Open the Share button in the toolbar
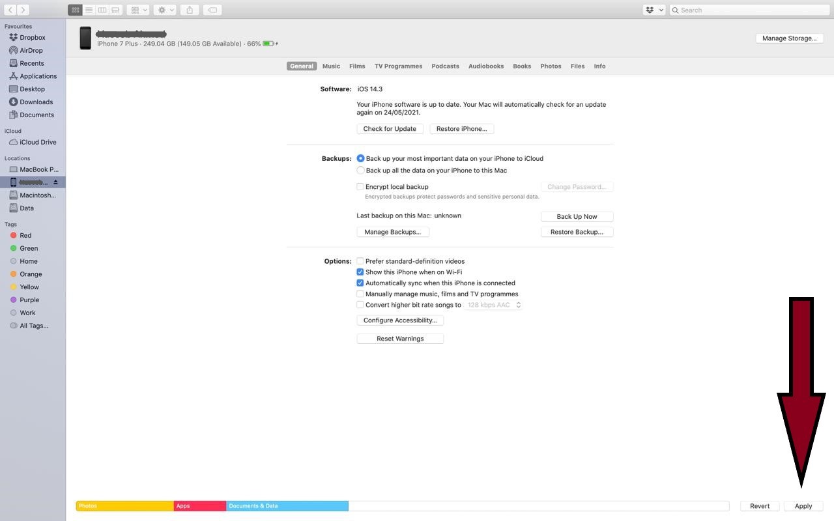This screenshot has height=521, width=834. tap(189, 9)
